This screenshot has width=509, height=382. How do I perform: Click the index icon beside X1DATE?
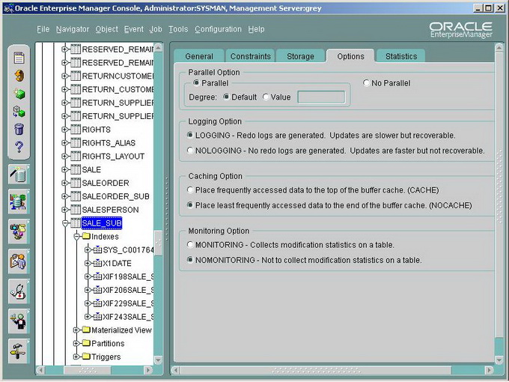coord(98,263)
